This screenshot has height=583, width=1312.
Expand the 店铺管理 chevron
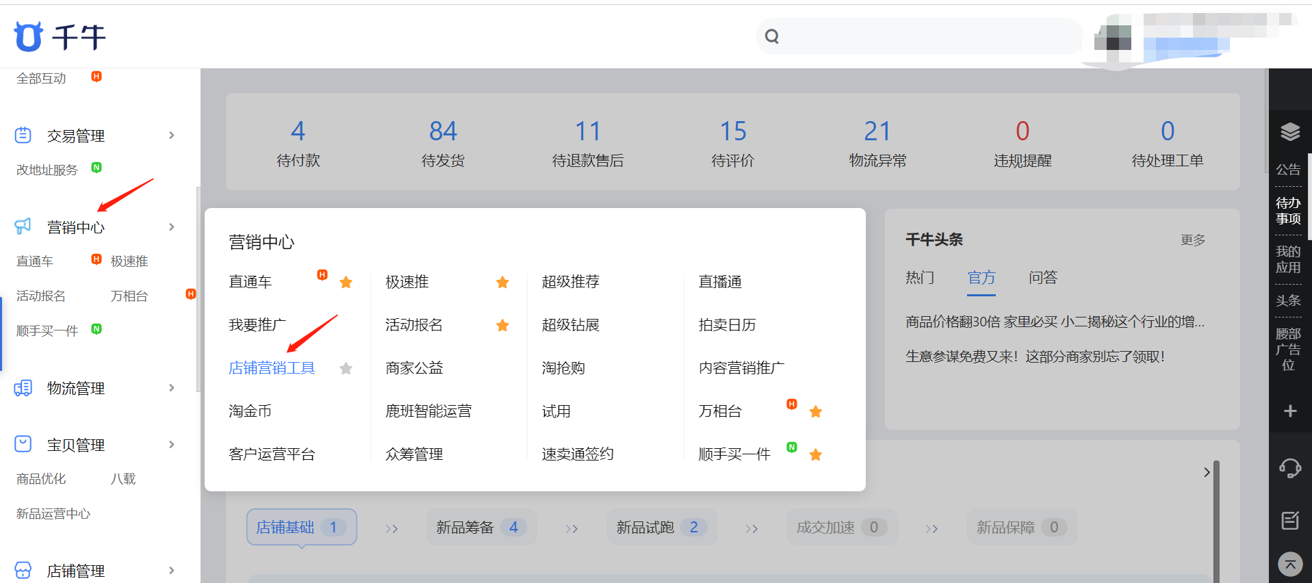tap(172, 570)
